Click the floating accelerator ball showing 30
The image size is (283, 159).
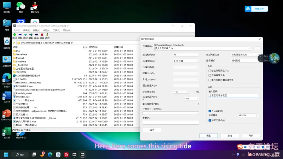click(x=274, y=58)
